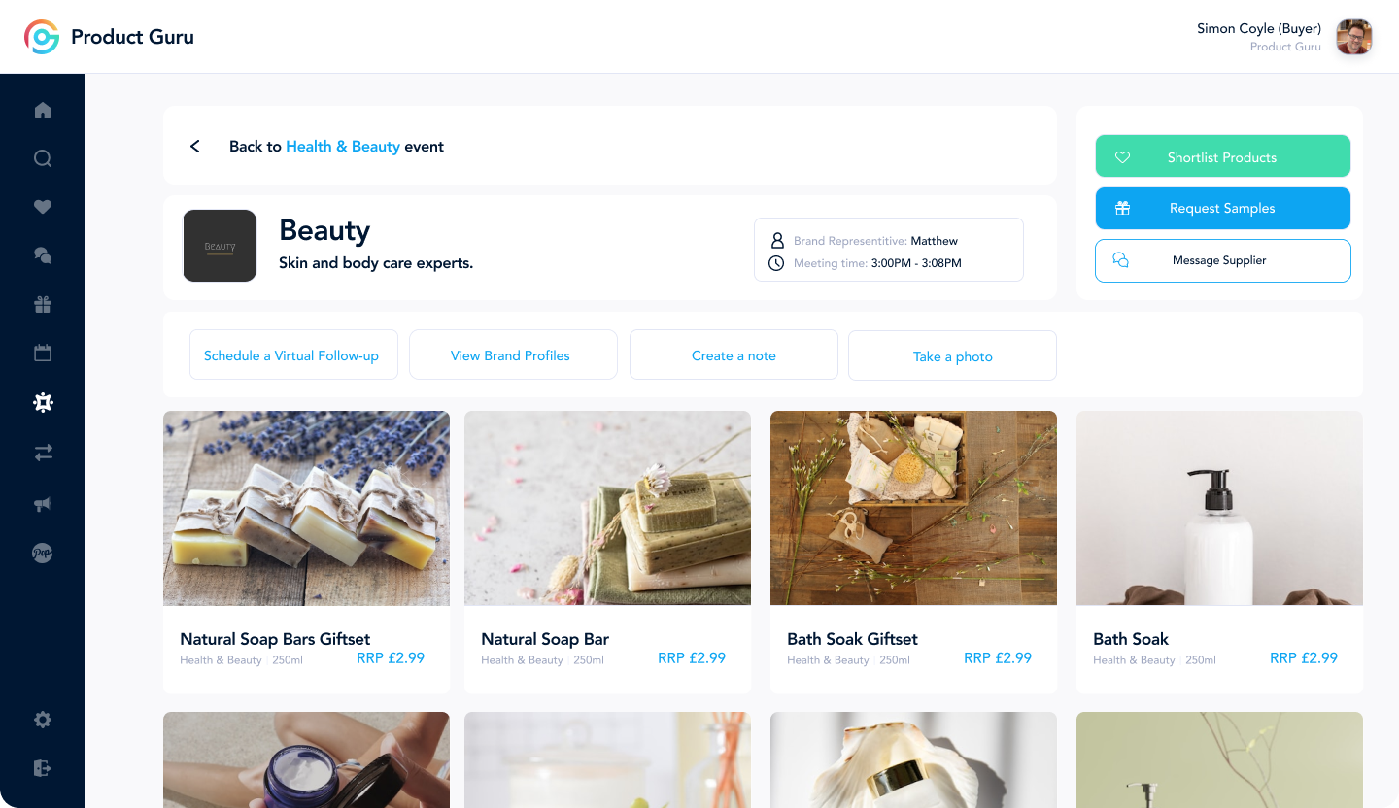
Task: Open the Search magnifier in sidebar
Action: click(43, 158)
